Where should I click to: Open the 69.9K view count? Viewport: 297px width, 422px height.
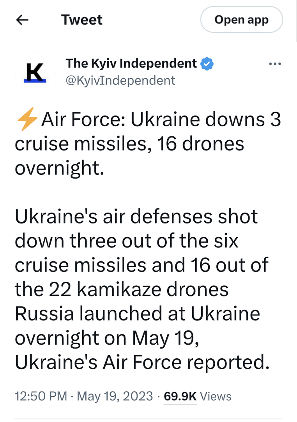click(180, 396)
